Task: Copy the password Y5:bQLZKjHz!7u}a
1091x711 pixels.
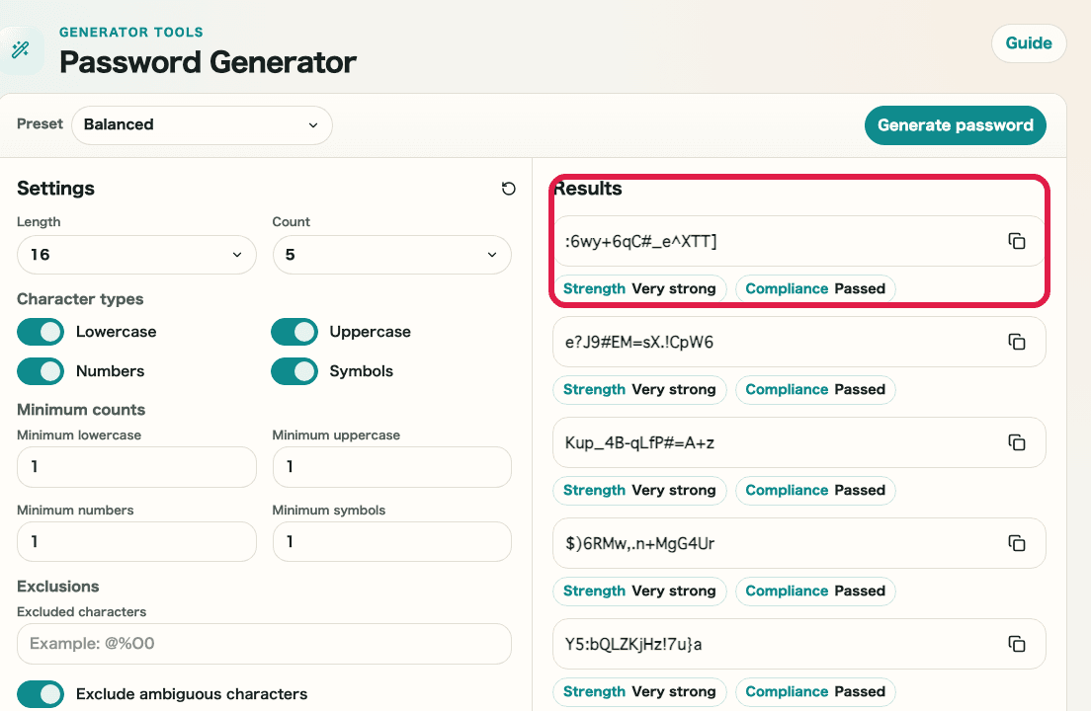Action: point(1016,644)
